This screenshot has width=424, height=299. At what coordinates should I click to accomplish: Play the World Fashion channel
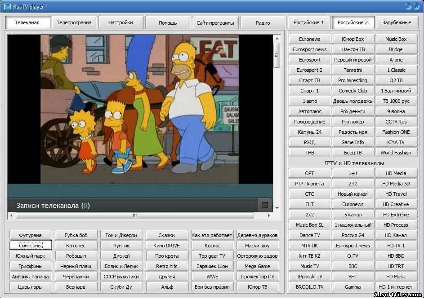pos(396,152)
